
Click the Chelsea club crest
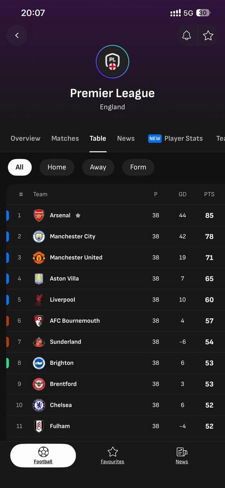[39, 405]
